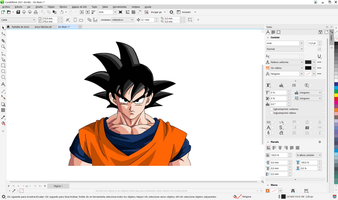This screenshot has height=200, width=338.
Task: Enable Sobreimprimir relleno checkbox
Action: [271, 113]
